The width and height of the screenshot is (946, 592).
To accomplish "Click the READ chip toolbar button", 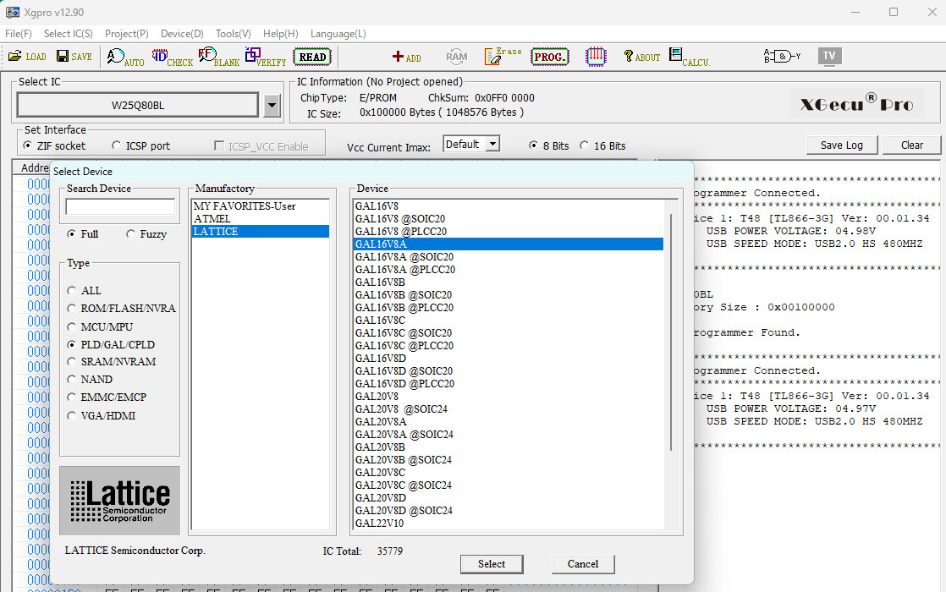I will coord(312,57).
